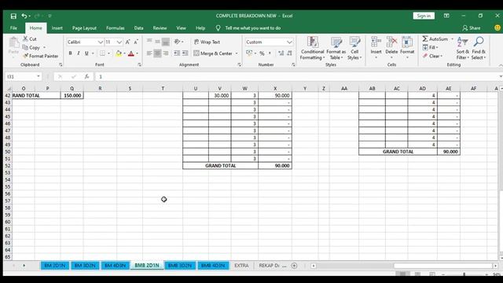Open the font name dropdown

point(100,42)
